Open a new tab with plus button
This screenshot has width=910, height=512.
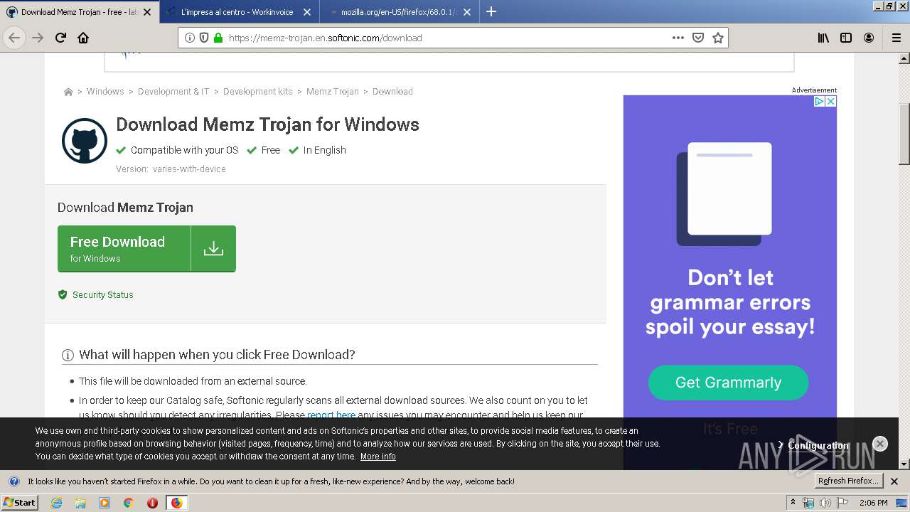pyautogui.click(x=491, y=11)
